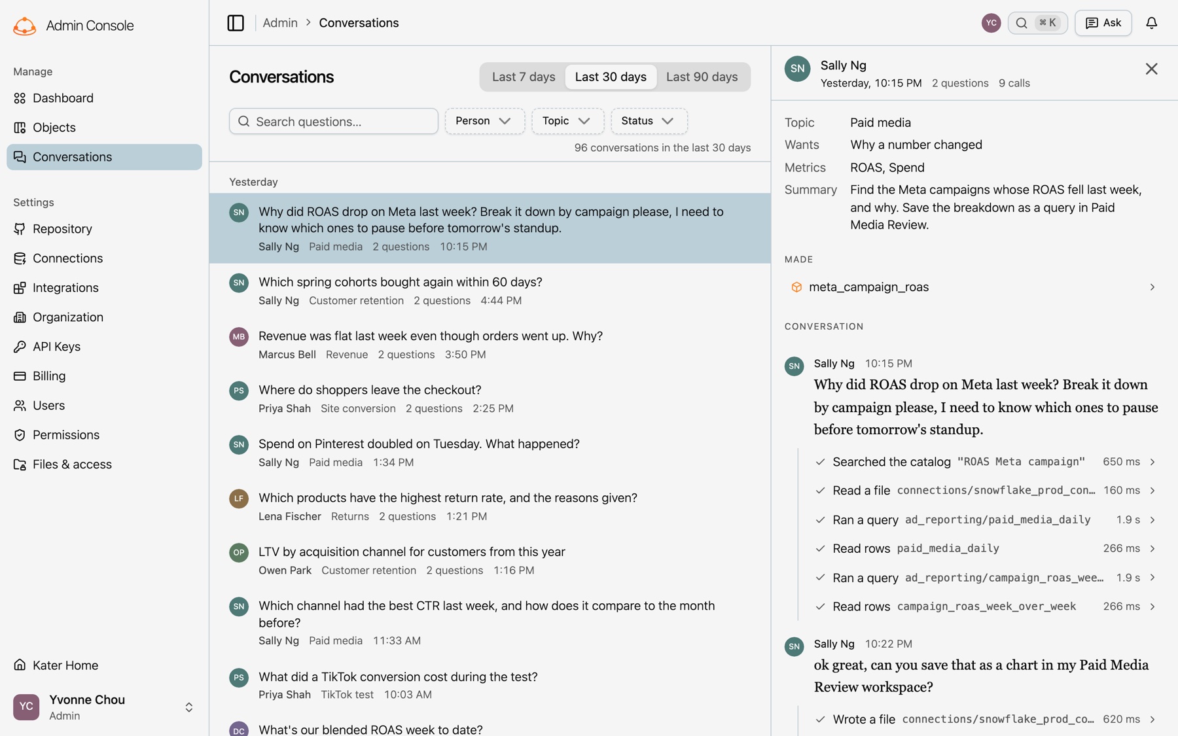Click the Files & access folder icon
The height and width of the screenshot is (736, 1178).
20,464
